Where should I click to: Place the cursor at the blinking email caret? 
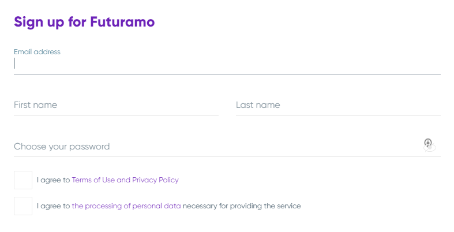pos(14,63)
